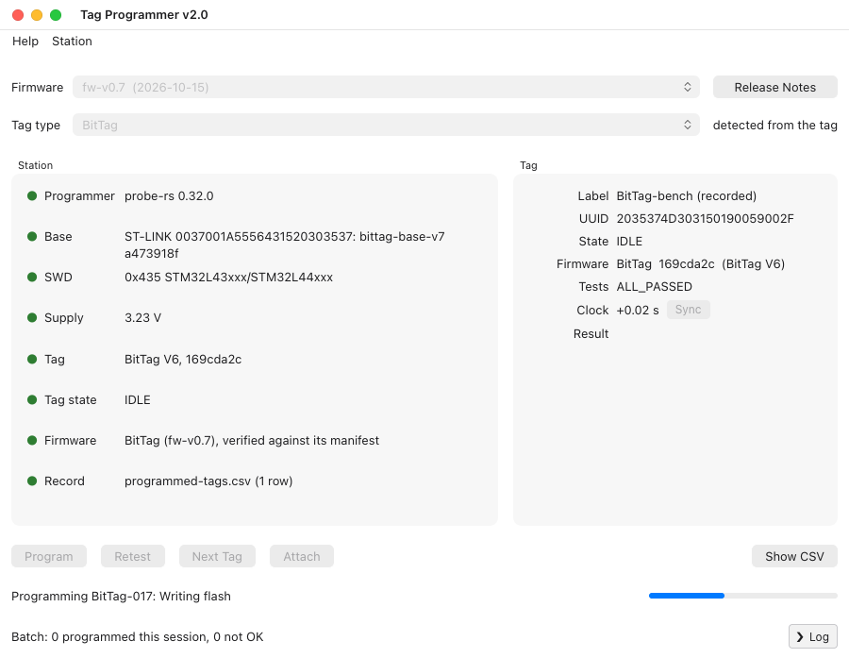
Task: Click the '3.23 V' supply value
Action: coord(143,317)
